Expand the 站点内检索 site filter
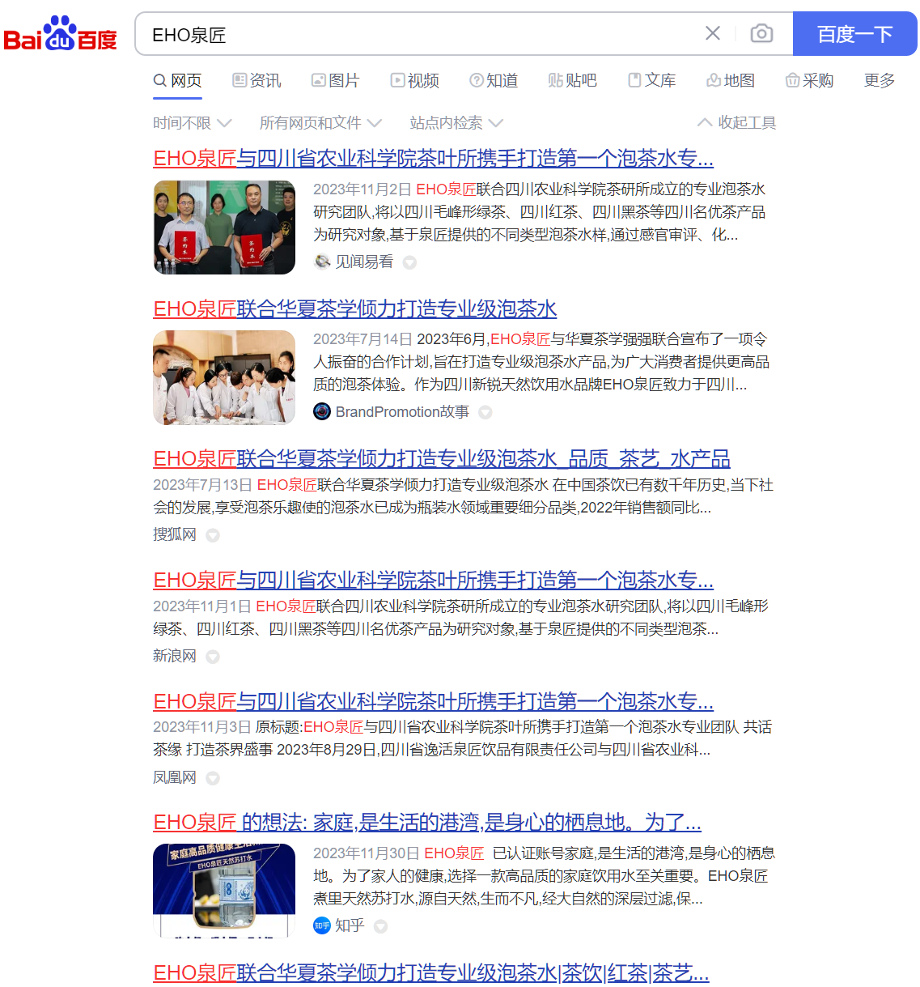The height and width of the screenshot is (987, 920). tap(456, 123)
